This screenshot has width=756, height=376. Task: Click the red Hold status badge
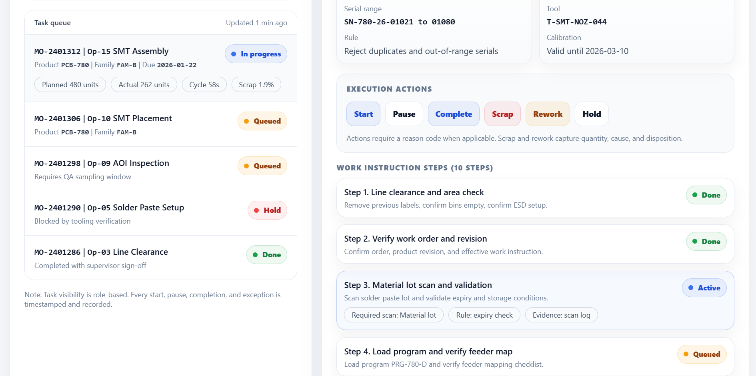267,210
